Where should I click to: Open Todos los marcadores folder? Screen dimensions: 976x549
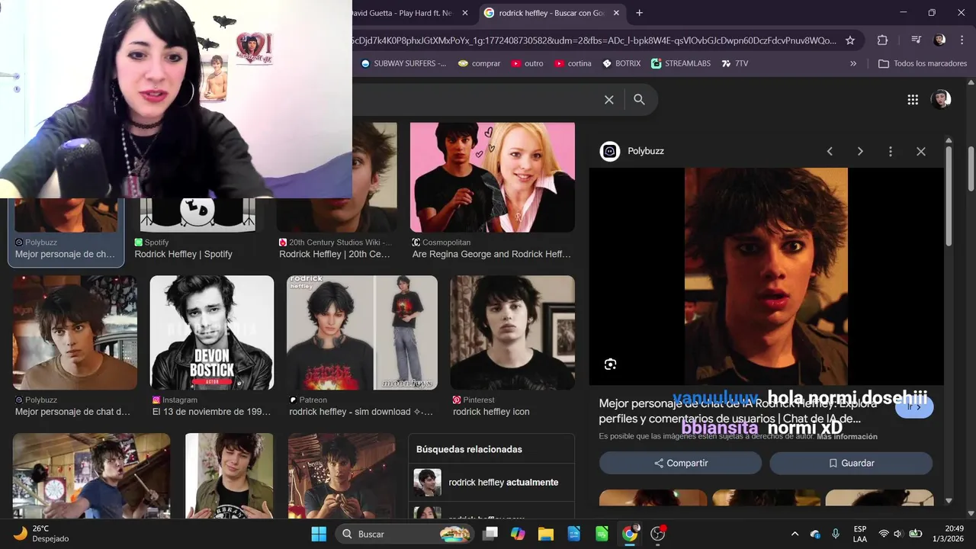[x=923, y=63]
